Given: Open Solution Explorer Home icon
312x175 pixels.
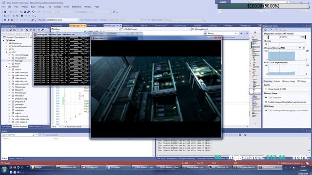Looking at the screenshot, I should [11, 30].
